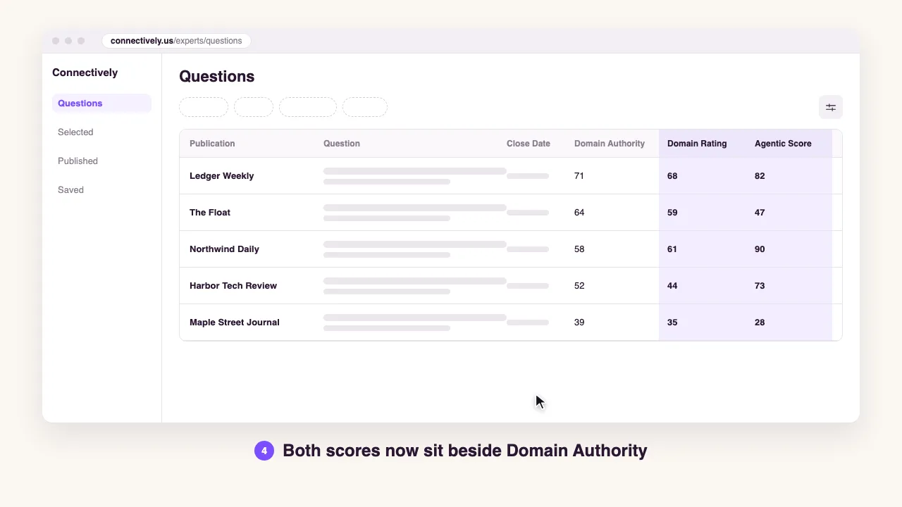Select Harbor Tech Review publication
Screen dimensions: 902x507
point(233,286)
